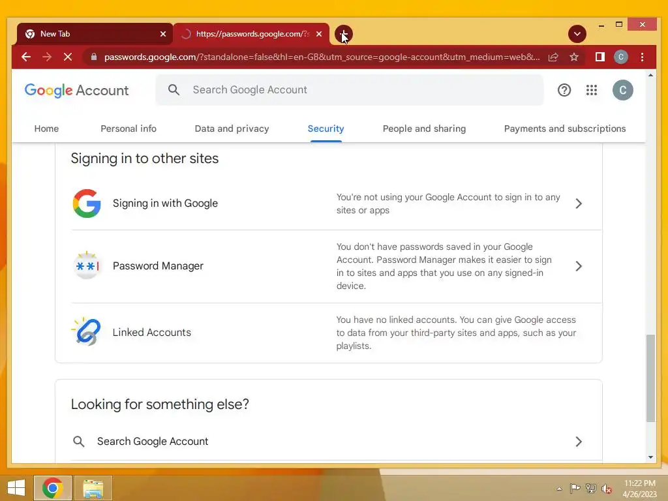Image resolution: width=668 pixels, height=501 pixels.
Task: Select the passwords.google.com tab
Action: (x=251, y=34)
